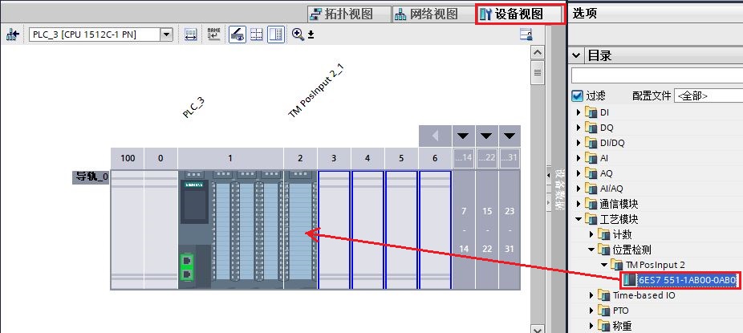Collapse the 工艺模块 folder arrow
743x333 pixels.
pos(579,219)
